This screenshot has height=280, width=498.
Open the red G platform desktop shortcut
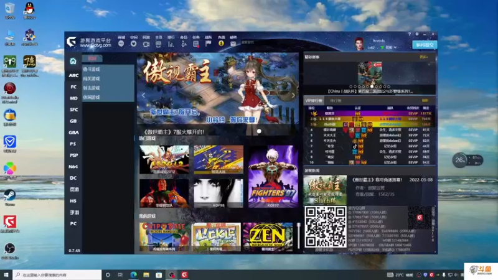[x=10, y=224]
